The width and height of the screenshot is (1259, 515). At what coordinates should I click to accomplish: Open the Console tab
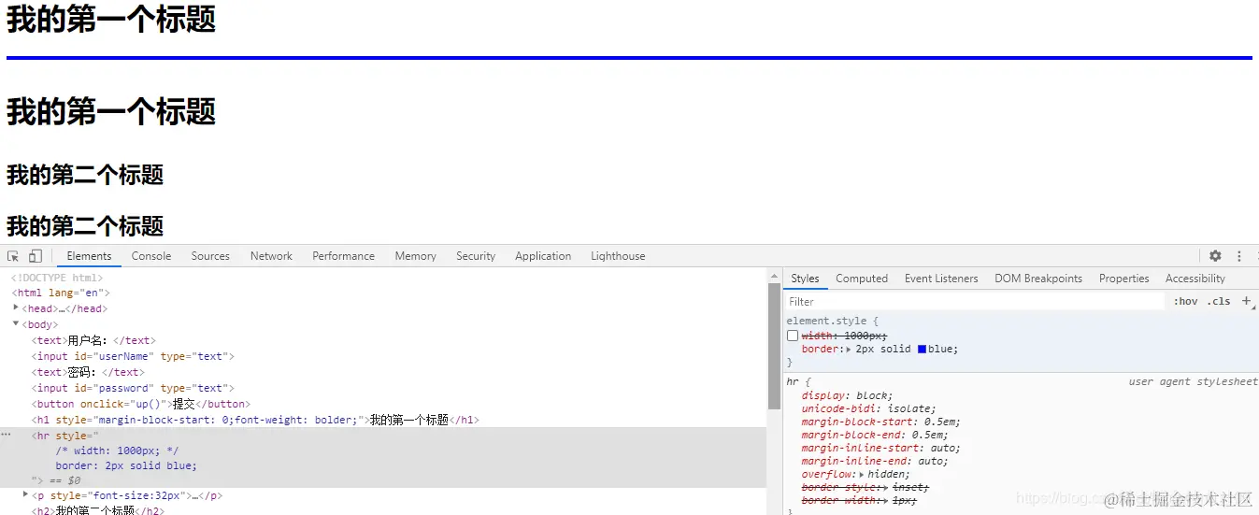coord(151,256)
